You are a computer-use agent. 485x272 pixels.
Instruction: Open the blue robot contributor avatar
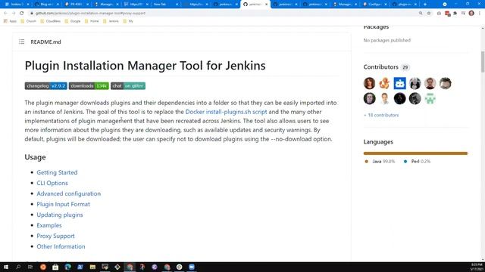click(399, 83)
